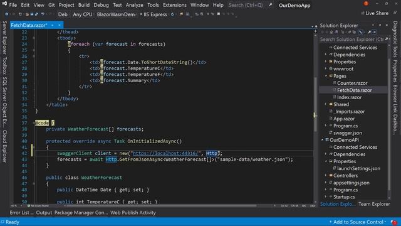Click the editor horizontal scrollbar

(161, 205)
